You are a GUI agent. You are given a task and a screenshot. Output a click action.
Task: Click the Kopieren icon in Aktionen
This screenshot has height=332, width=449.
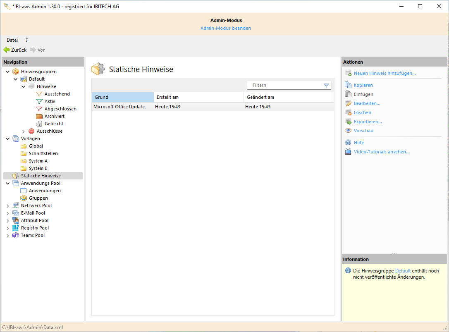click(348, 85)
